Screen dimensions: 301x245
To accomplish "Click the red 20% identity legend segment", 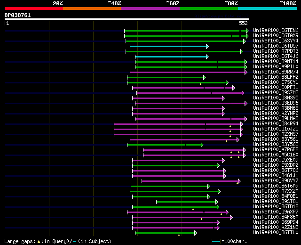I will [x=34, y=8].
